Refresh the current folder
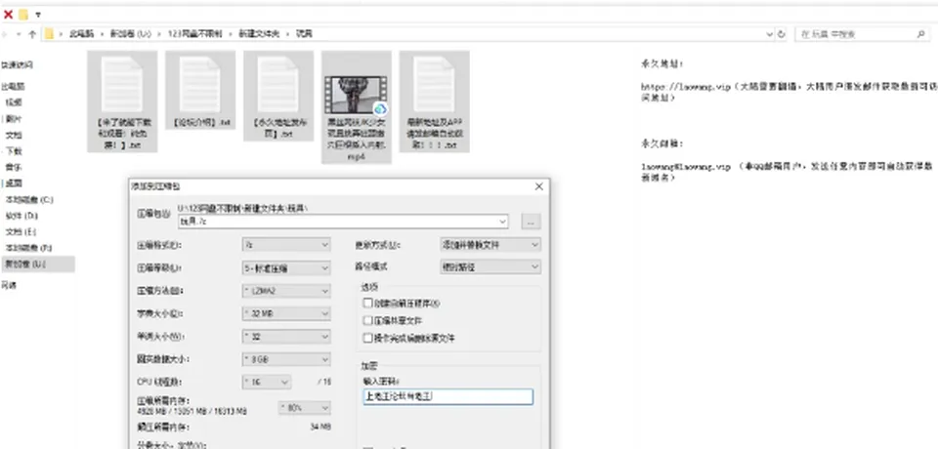Image resolution: width=938 pixels, height=449 pixels. pos(781,35)
